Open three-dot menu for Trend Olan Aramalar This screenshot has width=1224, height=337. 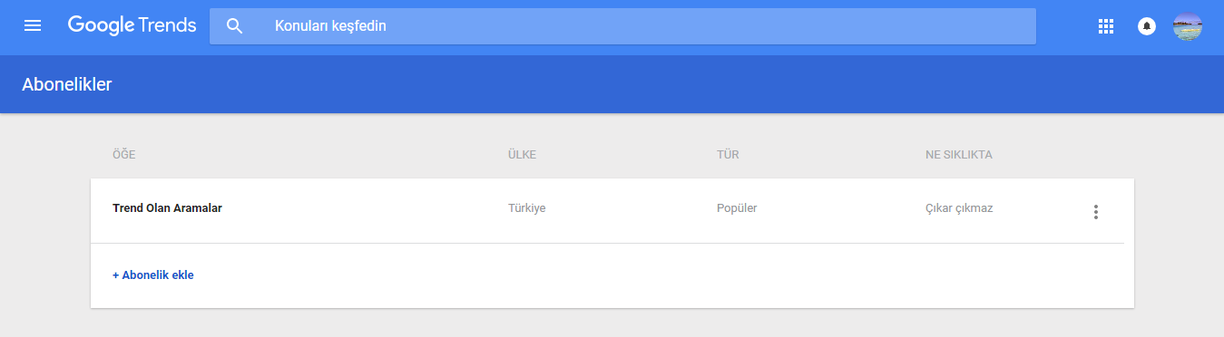1095,212
